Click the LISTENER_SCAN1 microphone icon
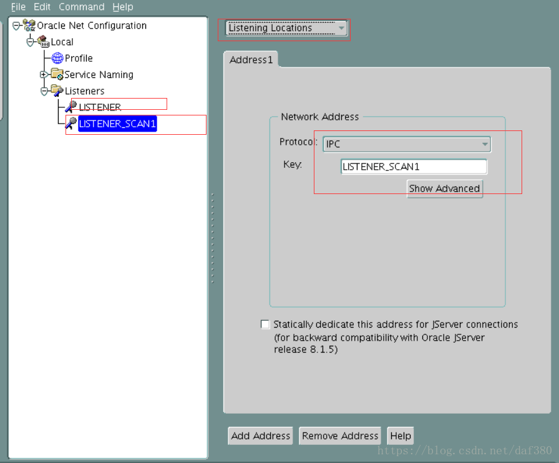Image resolution: width=559 pixels, height=463 pixels. pyautogui.click(x=71, y=123)
